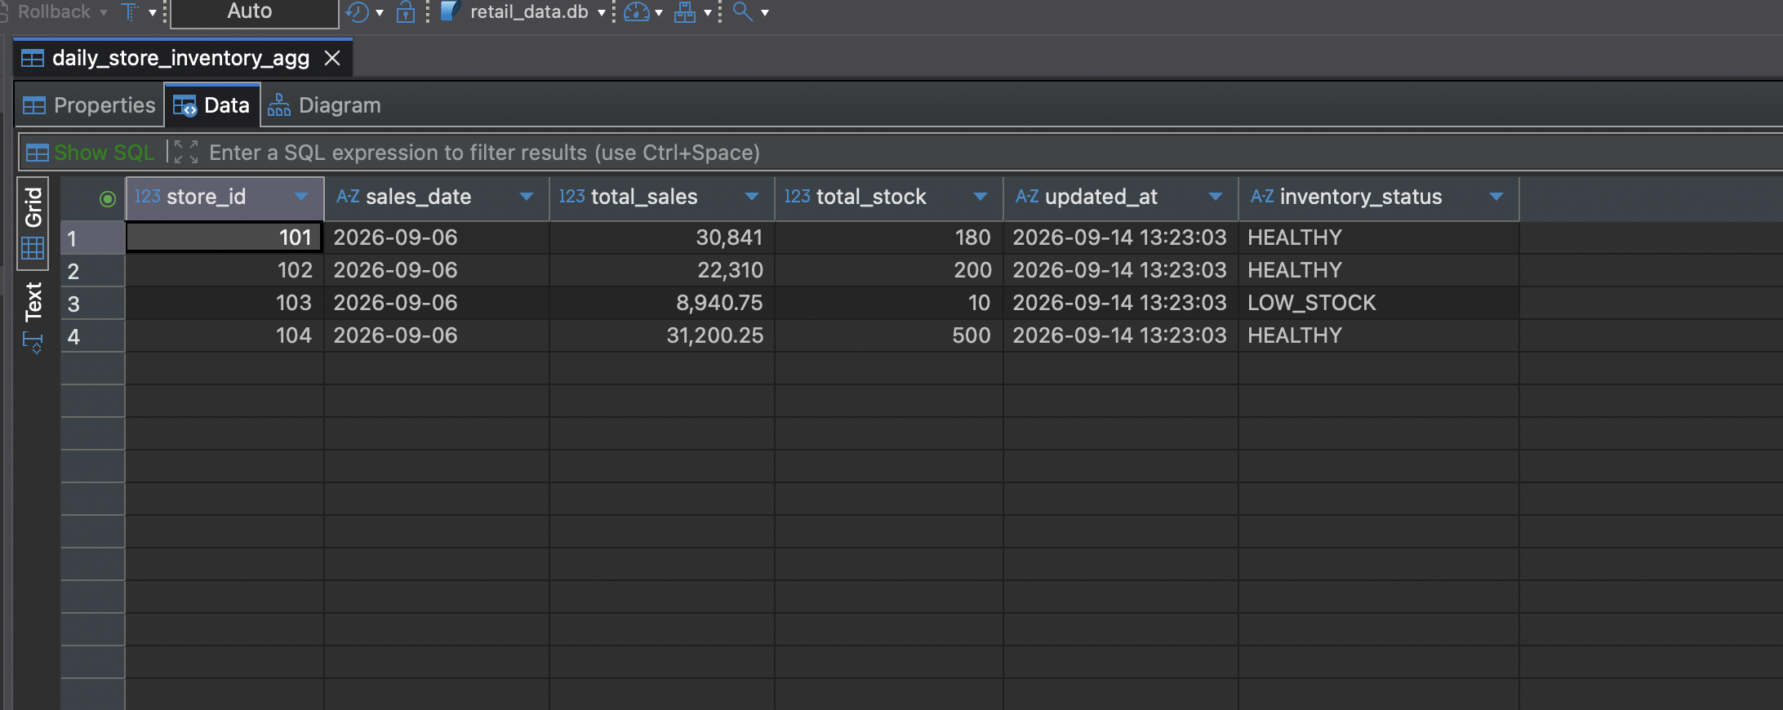This screenshot has height=710, width=1783.
Task: Open the Diagram tab
Action: click(x=324, y=105)
